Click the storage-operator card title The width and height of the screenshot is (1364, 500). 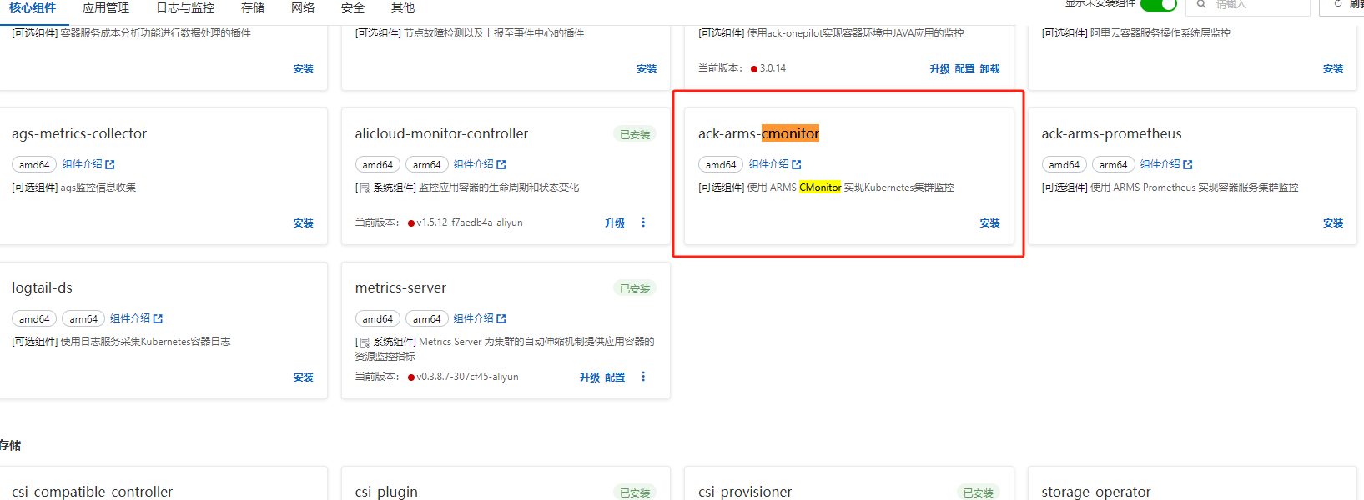click(x=1096, y=492)
